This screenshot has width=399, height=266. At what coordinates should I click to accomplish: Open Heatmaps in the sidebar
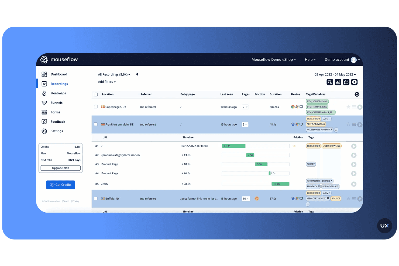pyautogui.click(x=54, y=93)
